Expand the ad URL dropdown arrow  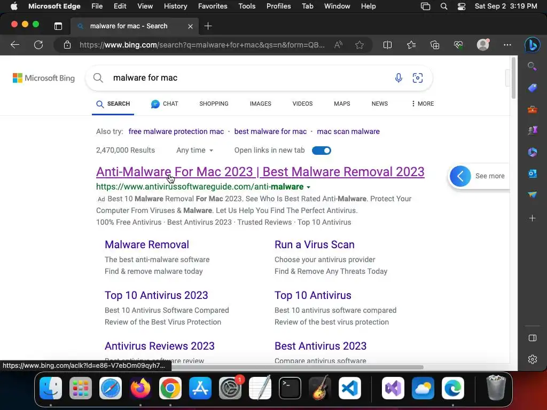(x=308, y=187)
